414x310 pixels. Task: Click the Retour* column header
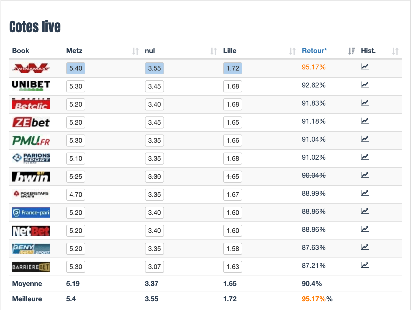[x=314, y=51]
